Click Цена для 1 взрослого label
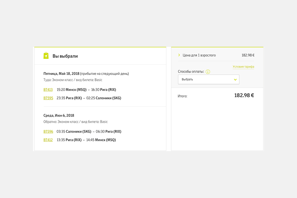This screenshot has width=297, height=198. click(199, 55)
